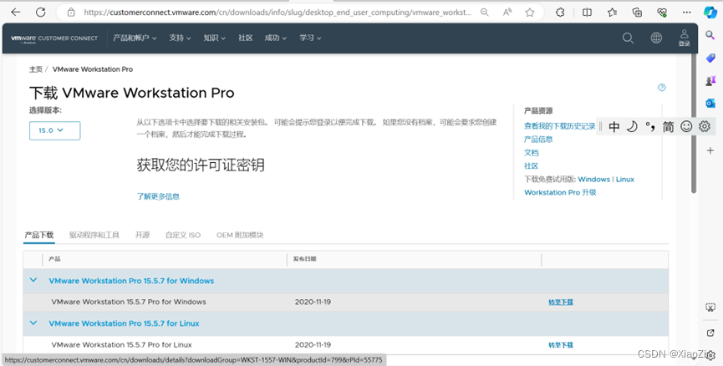Click the VMware Workstation 15.5.7 Pro for Linux text
Image resolution: width=723 pixels, height=366 pixels.
122,345
